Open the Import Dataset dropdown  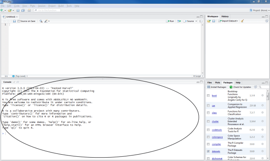pyautogui.click(x=228, y=21)
